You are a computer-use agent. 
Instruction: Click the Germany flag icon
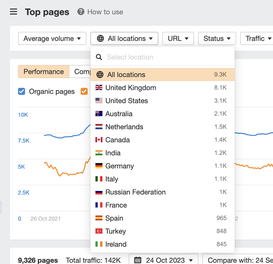[x=99, y=166]
